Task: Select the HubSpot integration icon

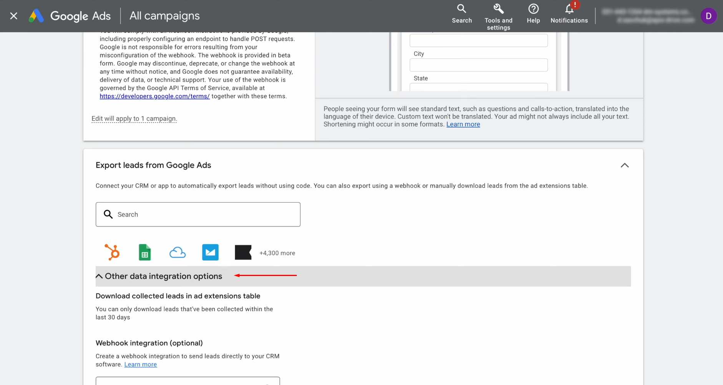Action: coord(112,253)
